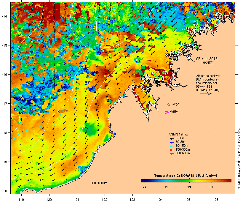Screen dimensions: 243x202
Task: Click the latitude label -17
Action: click(x=4, y=103)
